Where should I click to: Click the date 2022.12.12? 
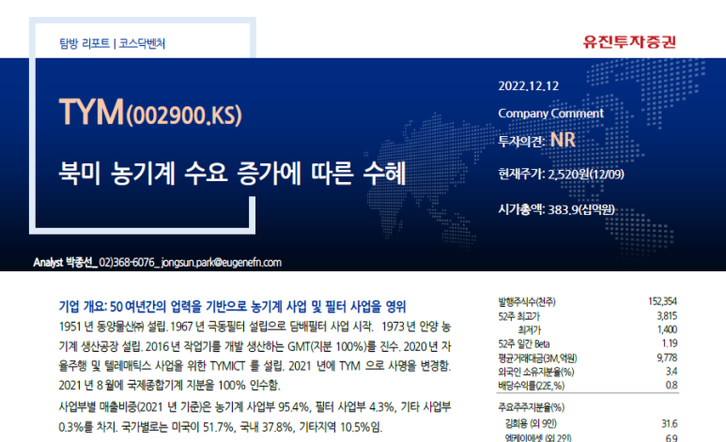pos(528,86)
